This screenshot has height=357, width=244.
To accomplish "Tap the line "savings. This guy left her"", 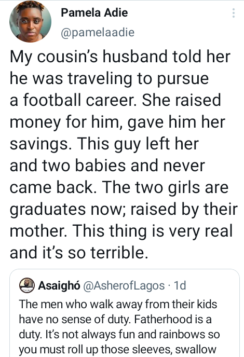I will click(104, 144).
